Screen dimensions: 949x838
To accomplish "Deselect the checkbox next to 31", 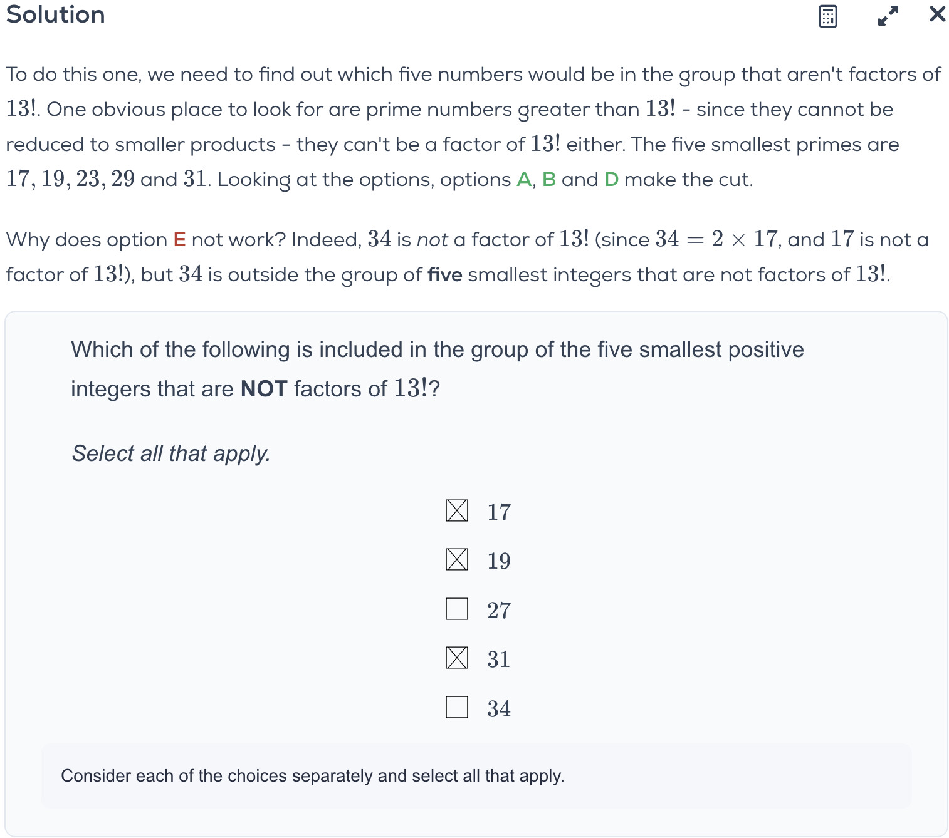I will (x=457, y=658).
